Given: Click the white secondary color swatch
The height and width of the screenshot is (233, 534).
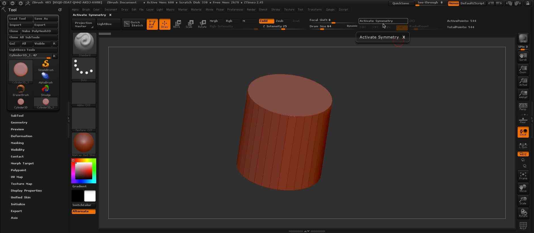Looking at the screenshot, I should [x=90, y=196].
